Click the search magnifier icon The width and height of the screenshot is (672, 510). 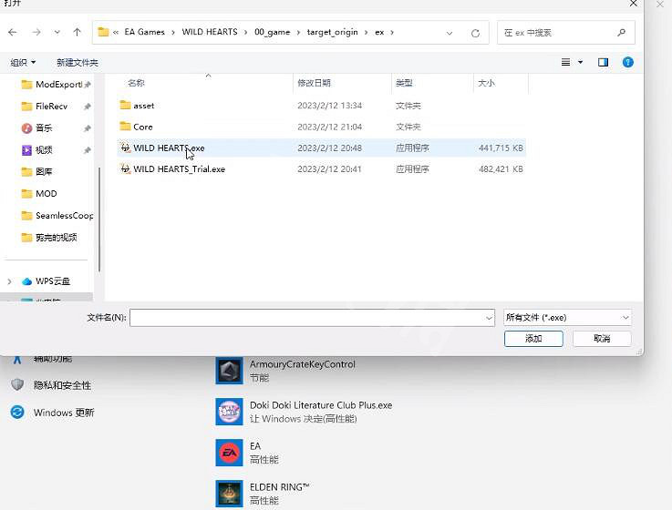[x=622, y=33]
